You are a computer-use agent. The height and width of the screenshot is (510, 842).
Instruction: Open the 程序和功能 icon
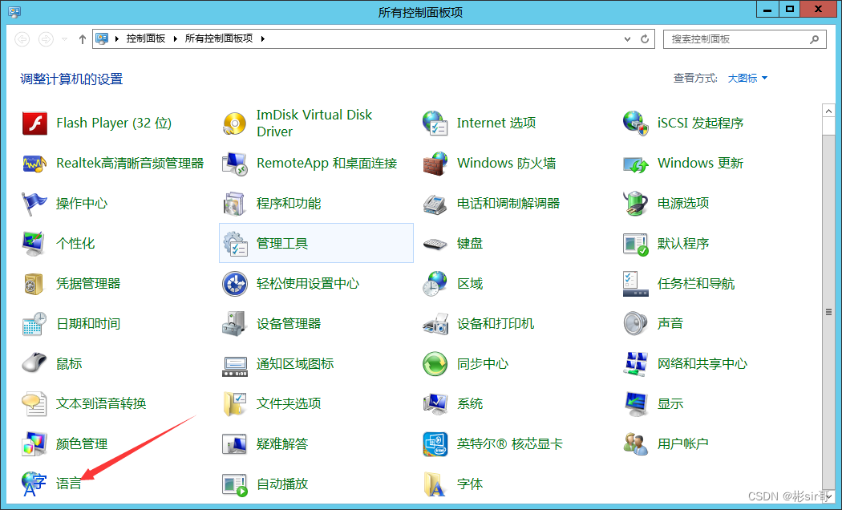pos(235,204)
